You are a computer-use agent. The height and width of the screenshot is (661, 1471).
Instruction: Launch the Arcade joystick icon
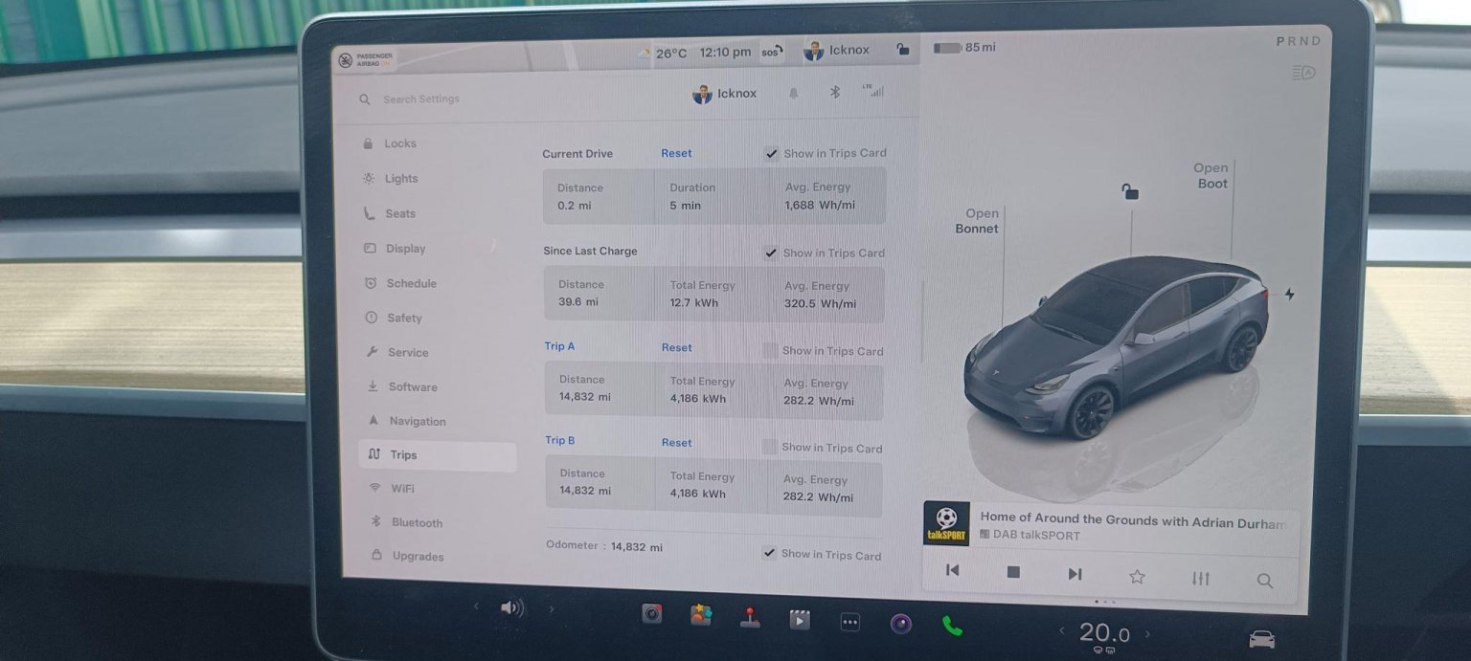(x=750, y=618)
